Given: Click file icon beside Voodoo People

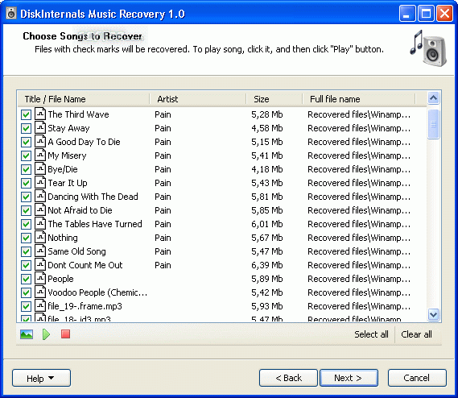Looking at the screenshot, I should tap(40, 292).
